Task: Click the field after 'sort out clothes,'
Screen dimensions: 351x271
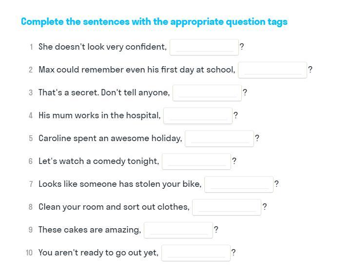Action: point(227,207)
